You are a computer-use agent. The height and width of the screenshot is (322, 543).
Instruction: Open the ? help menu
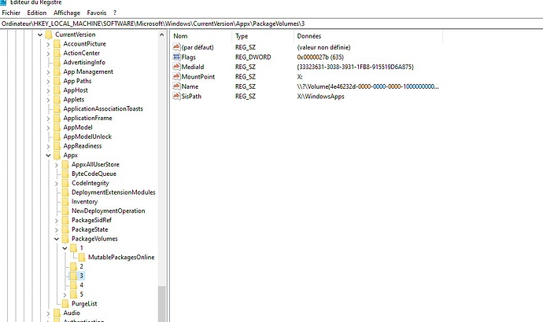tap(115, 13)
